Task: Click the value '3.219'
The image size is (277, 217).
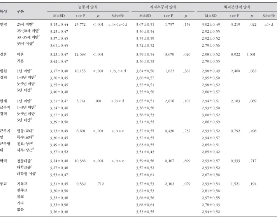Action: point(235,24)
